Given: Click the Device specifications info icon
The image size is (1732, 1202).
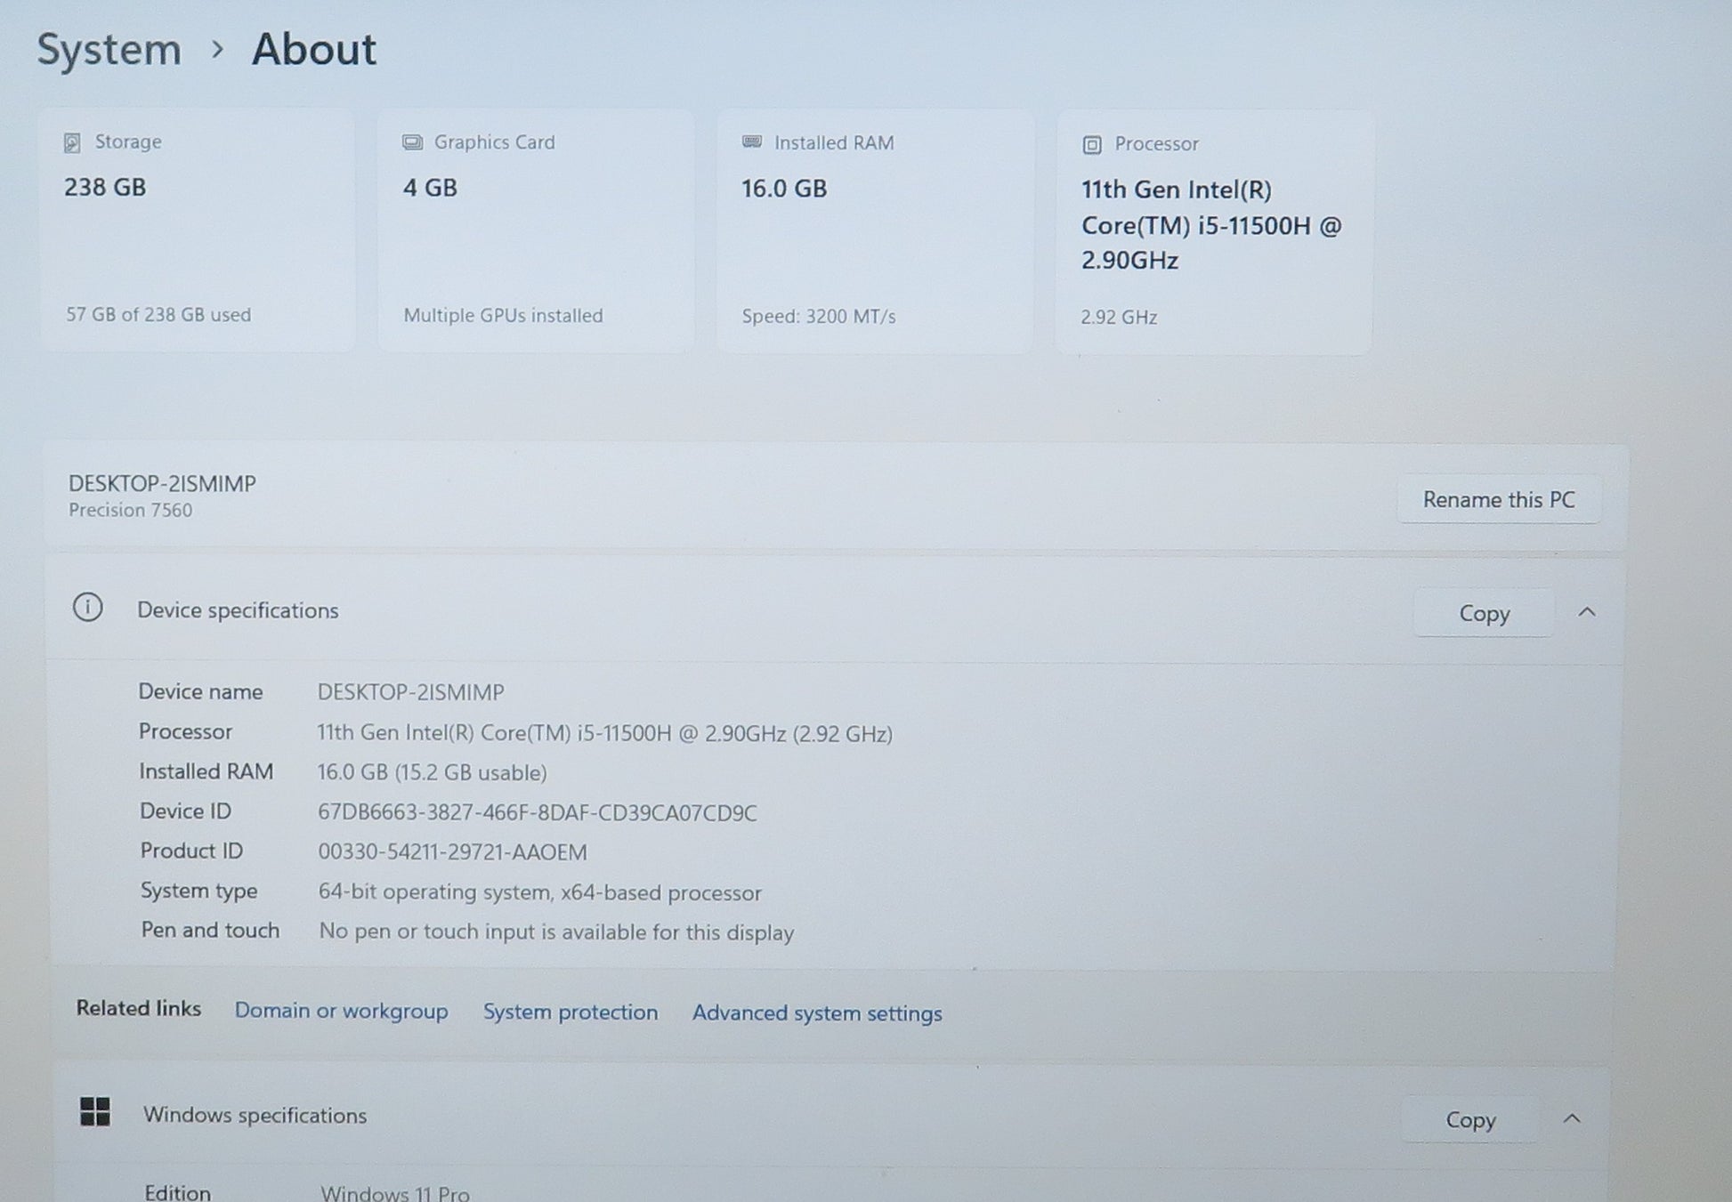Looking at the screenshot, I should [x=87, y=609].
